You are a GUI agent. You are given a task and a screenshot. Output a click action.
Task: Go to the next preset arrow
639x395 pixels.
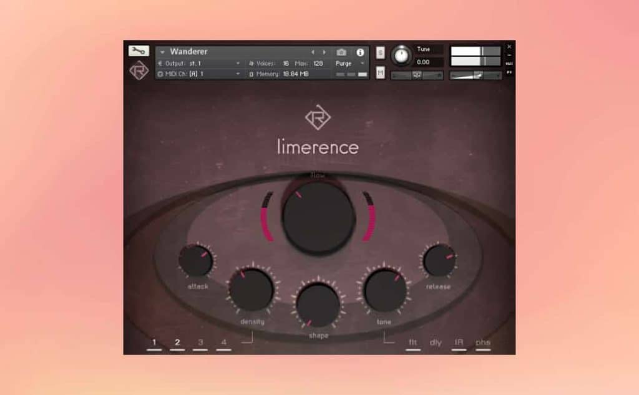324,52
